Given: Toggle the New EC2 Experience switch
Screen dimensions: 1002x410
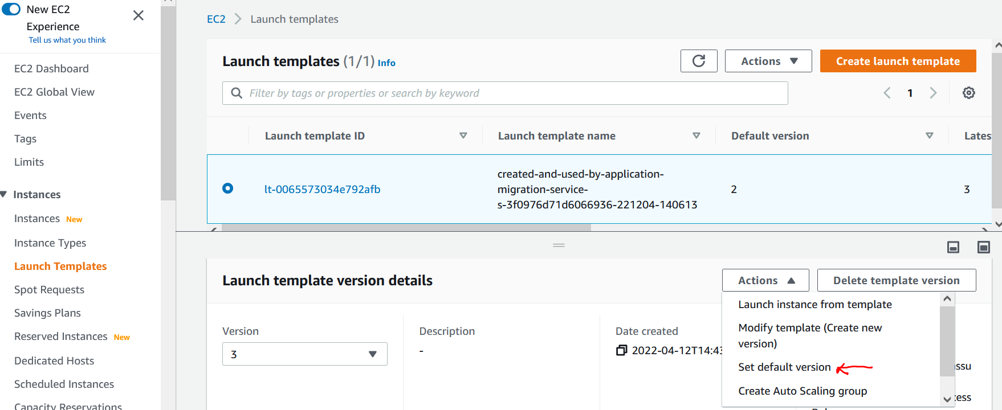Looking at the screenshot, I should pyautogui.click(x=11, y=9).
